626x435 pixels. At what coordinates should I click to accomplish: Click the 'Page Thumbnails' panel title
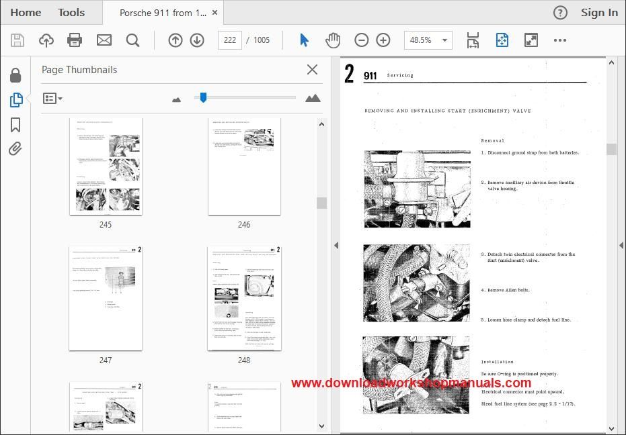[79, 70]
